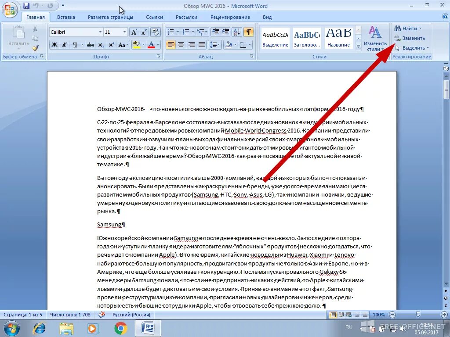Switch to the Рассылки tab
The width and height of the screenshot is (450, 337).
point(186,17)
